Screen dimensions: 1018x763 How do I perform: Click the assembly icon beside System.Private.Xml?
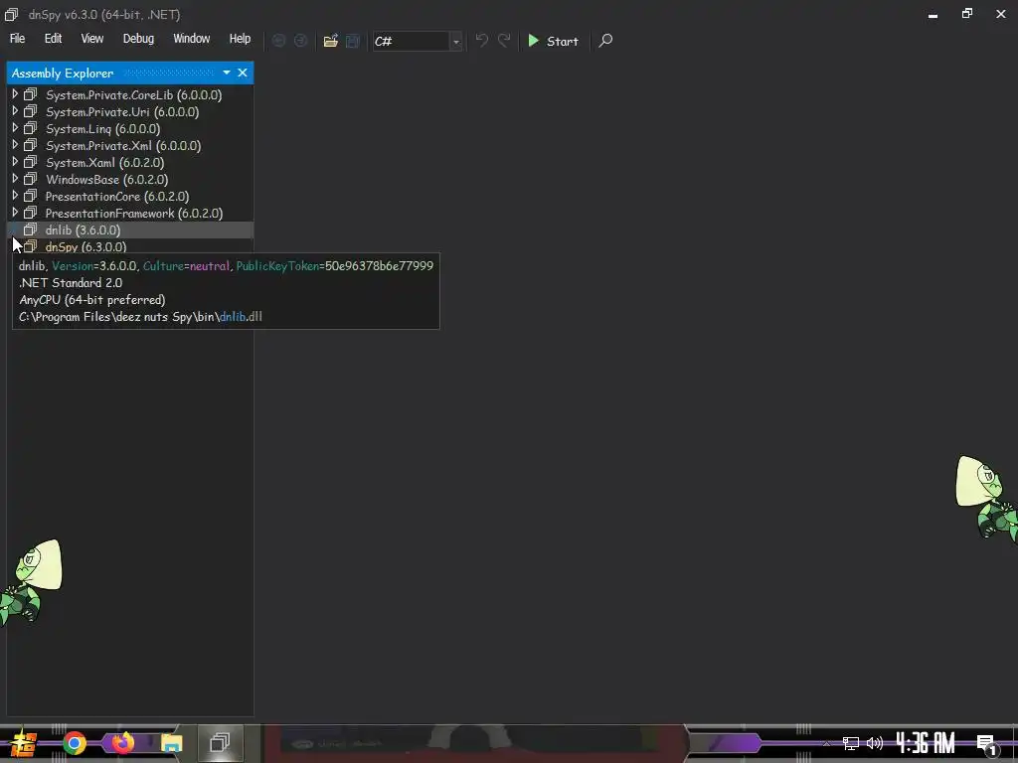31,145
